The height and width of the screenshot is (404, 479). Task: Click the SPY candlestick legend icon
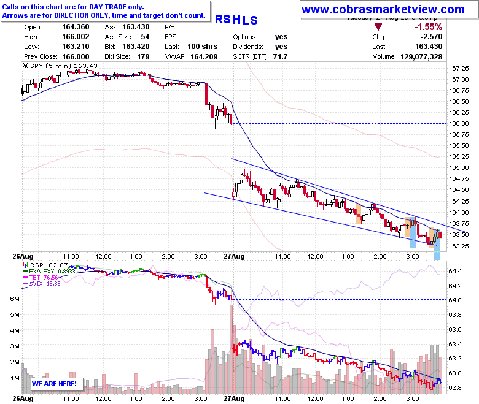click(x=26, y=66)
